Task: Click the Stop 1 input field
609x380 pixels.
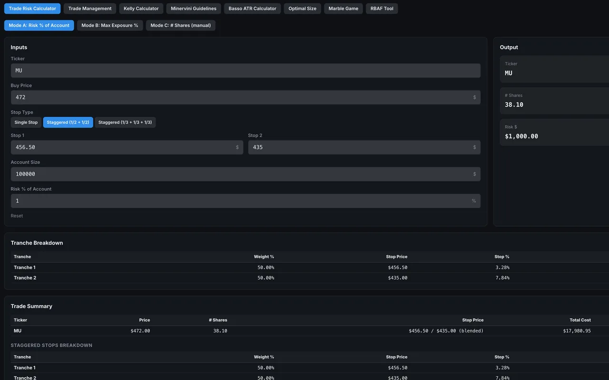Action: (x=127, y=147)
